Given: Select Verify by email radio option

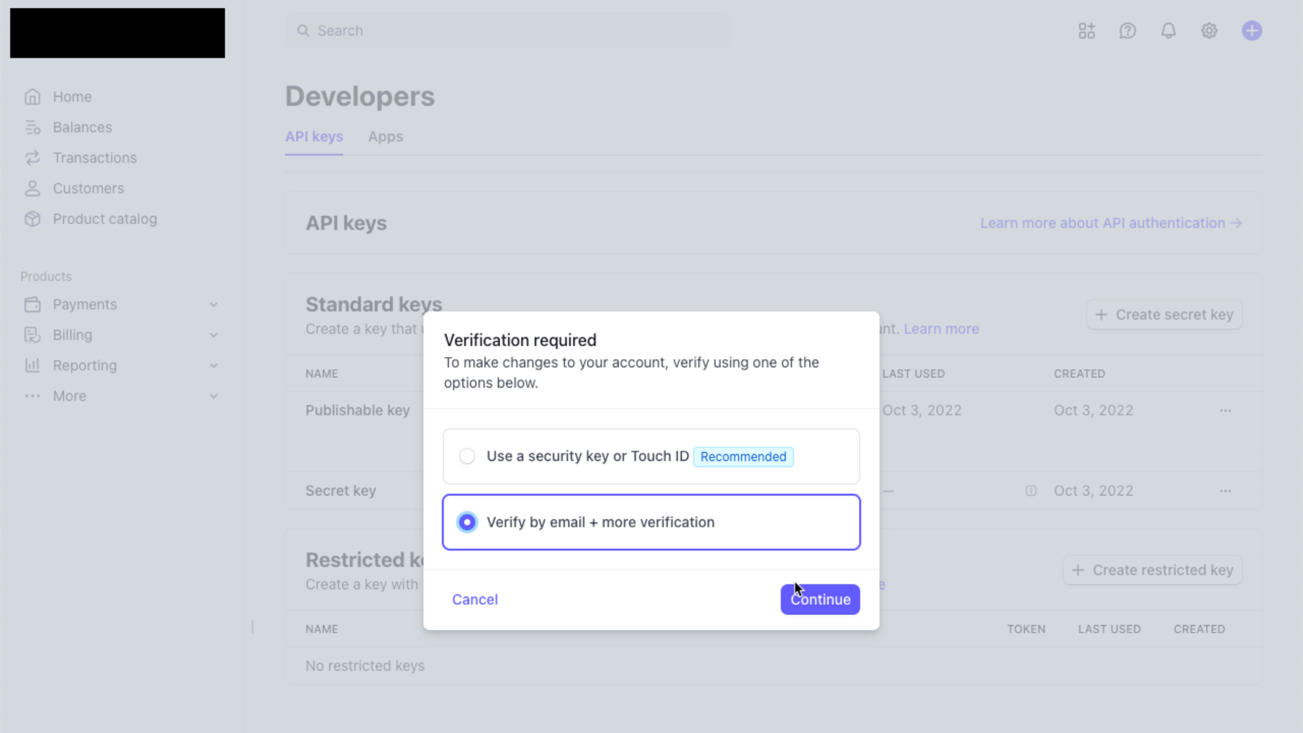Looking at the screenshot, I should coord(467,522).
